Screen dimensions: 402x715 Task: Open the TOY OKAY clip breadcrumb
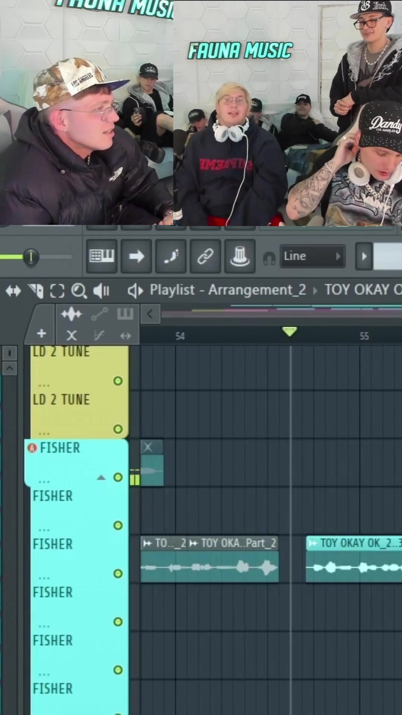point(363,290)
